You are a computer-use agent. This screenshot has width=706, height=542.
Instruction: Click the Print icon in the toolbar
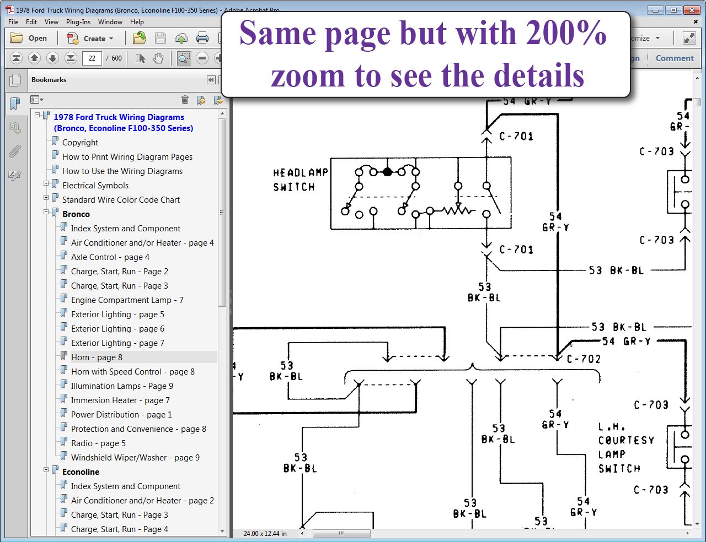click(x=202, y=38)
